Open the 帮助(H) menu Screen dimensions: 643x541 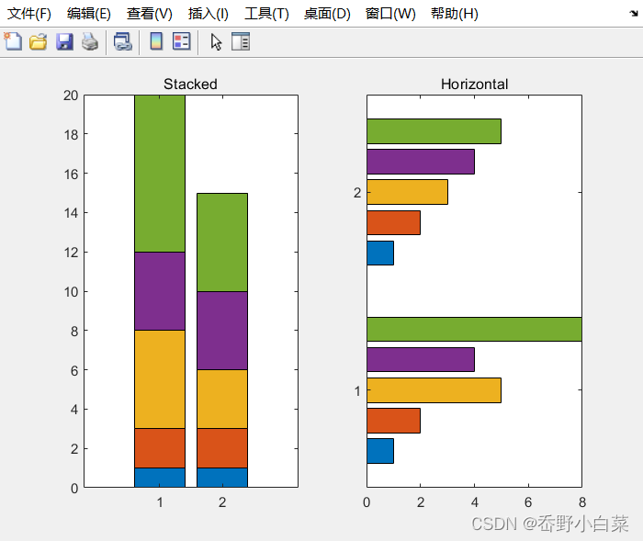(455, 14)
